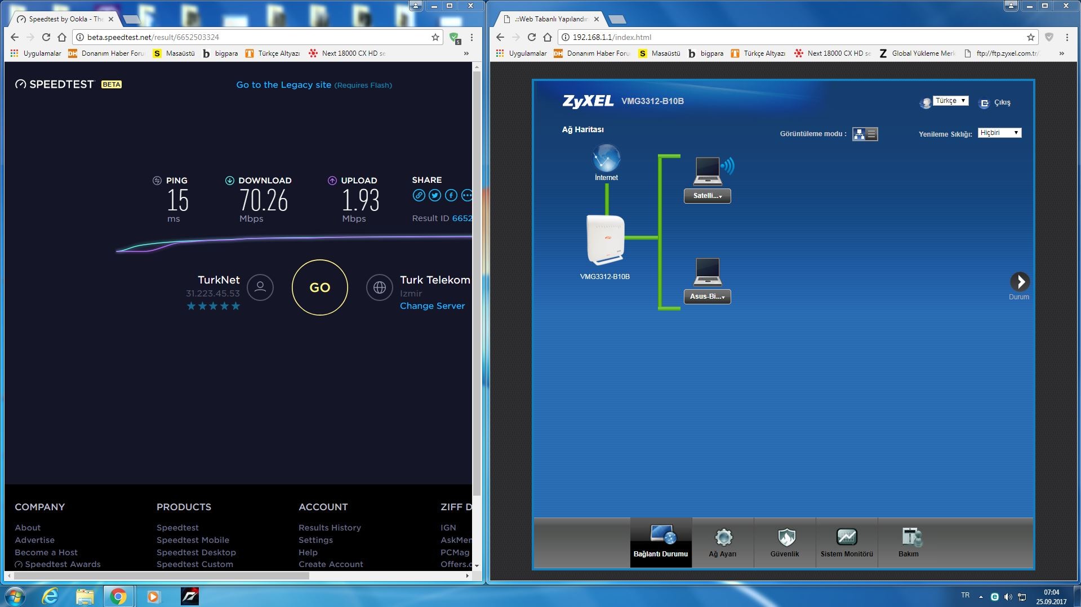The width and height of the screenshot is (1081, 607).
Task: Click the router window address bar
Action: pyautogui.click(x=797, y=37)
